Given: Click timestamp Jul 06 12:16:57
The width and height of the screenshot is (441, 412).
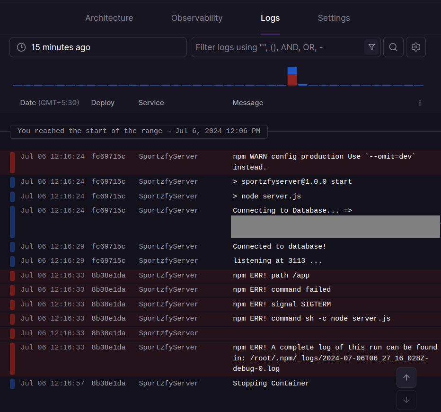Looking at the screenshot, I should [53, 384].
